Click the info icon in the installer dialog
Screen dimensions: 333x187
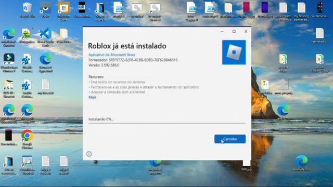pos(89,154)
